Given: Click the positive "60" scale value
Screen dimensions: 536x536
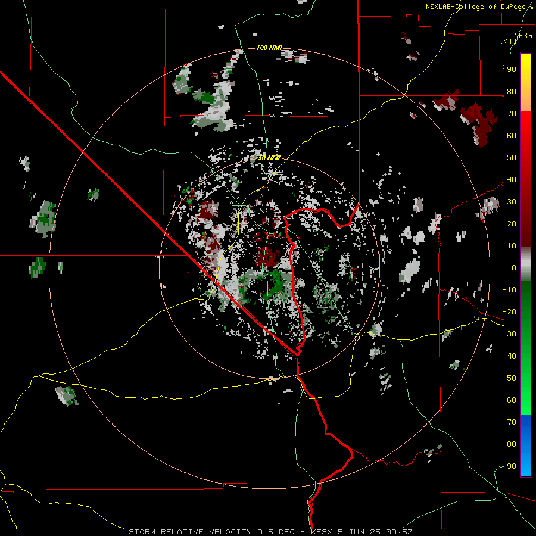Looking at the screenshot, I should (x=512, y=136).
